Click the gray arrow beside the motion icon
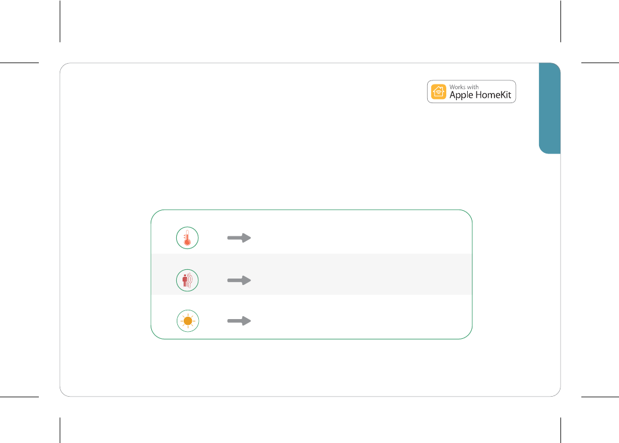Screen dimensions: 619x443 pyautogui.click(x=239, y=280)
